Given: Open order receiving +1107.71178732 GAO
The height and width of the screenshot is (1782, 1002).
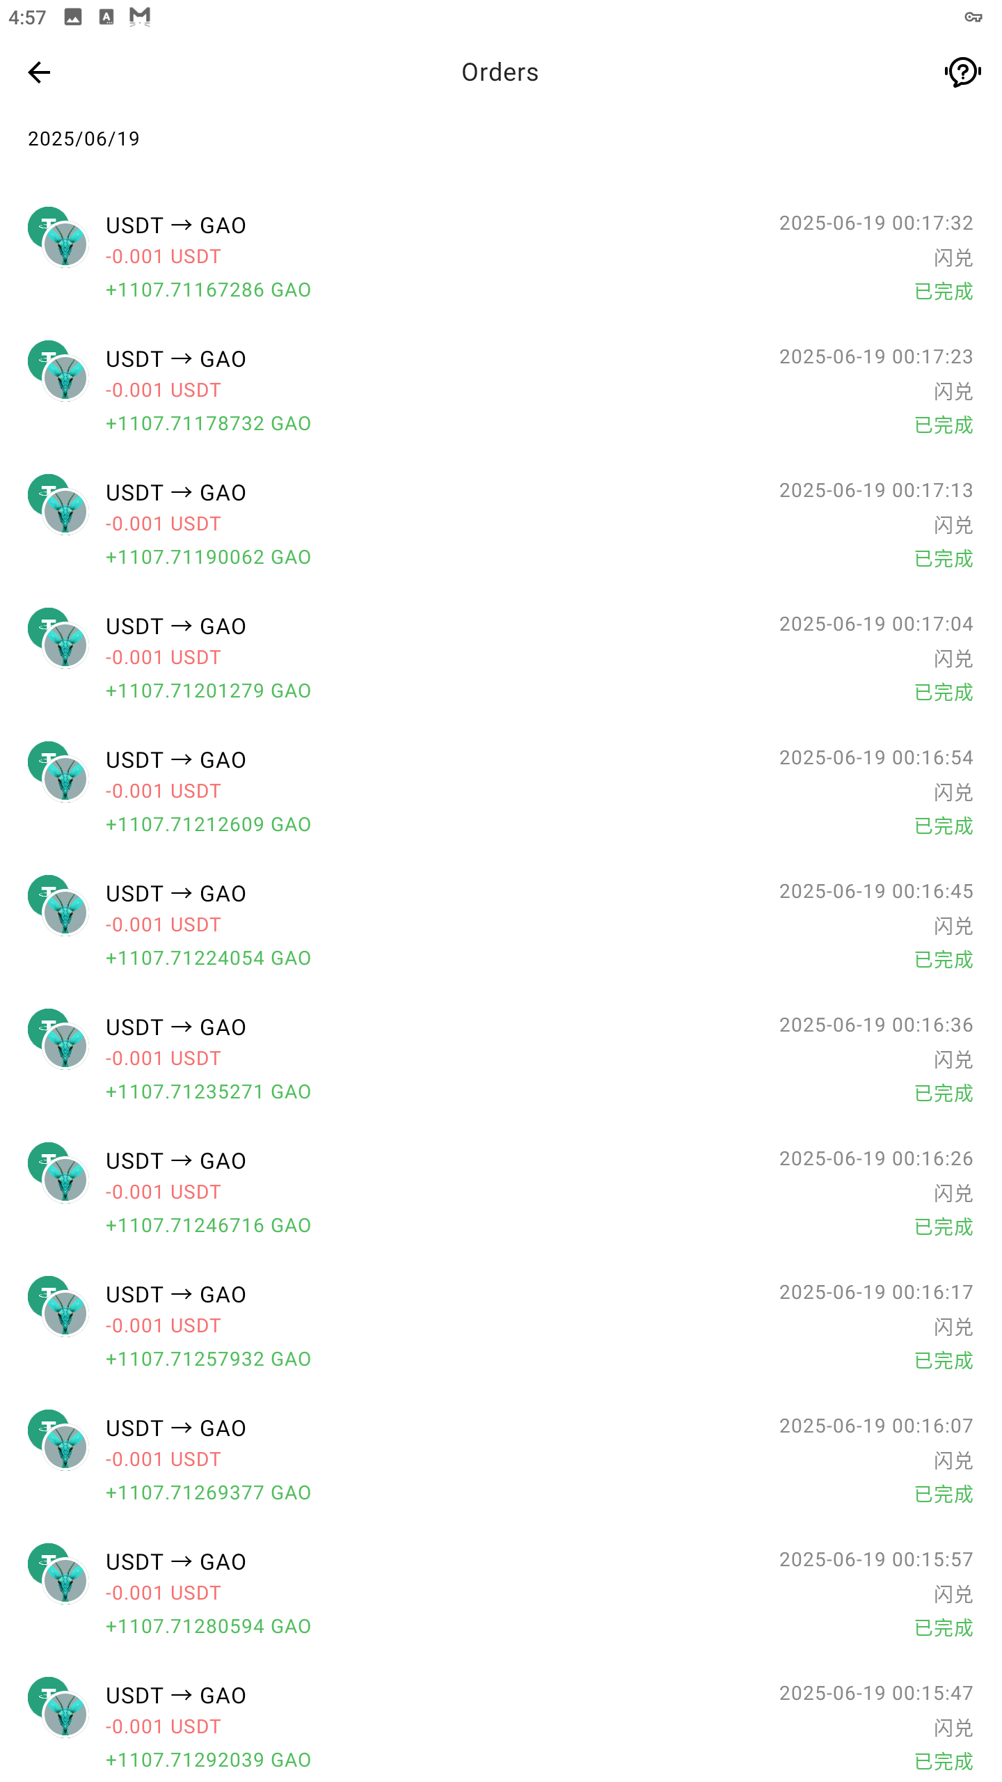Looking at the screenshot, I should pyautogui.click(x=501, y=390).
